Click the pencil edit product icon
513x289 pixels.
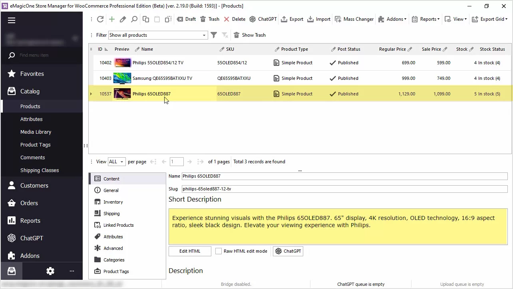[123, 19]
